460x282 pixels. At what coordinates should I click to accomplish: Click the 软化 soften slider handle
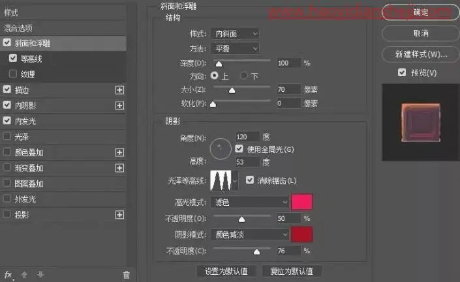(x=213, y=104)
